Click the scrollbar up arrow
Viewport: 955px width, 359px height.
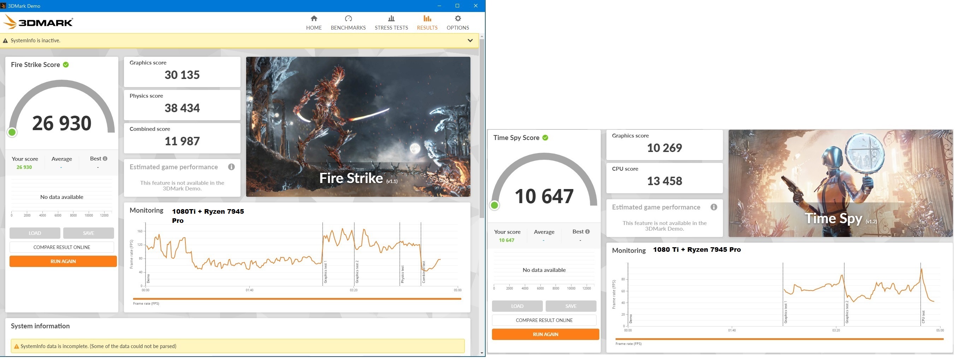[x=482, y=36]
